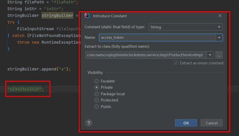Choose Public visibility radio button
Image resolution: width=239 pixels, height=136 pixels.
coord(96,107)
